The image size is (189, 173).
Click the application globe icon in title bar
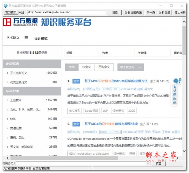click(x=6, y=6)
